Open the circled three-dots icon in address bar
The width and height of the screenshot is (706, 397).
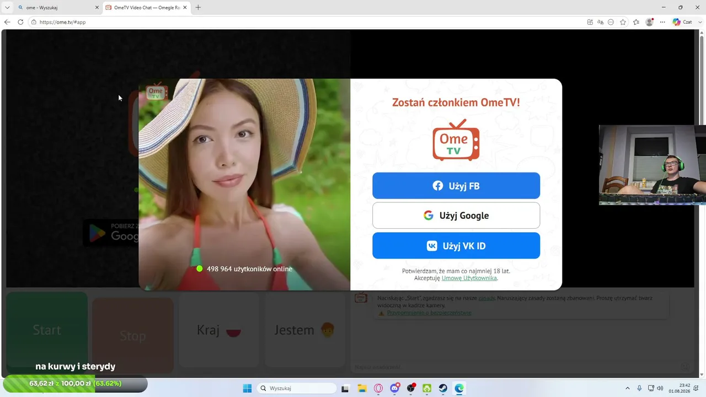tap(611, 22)
